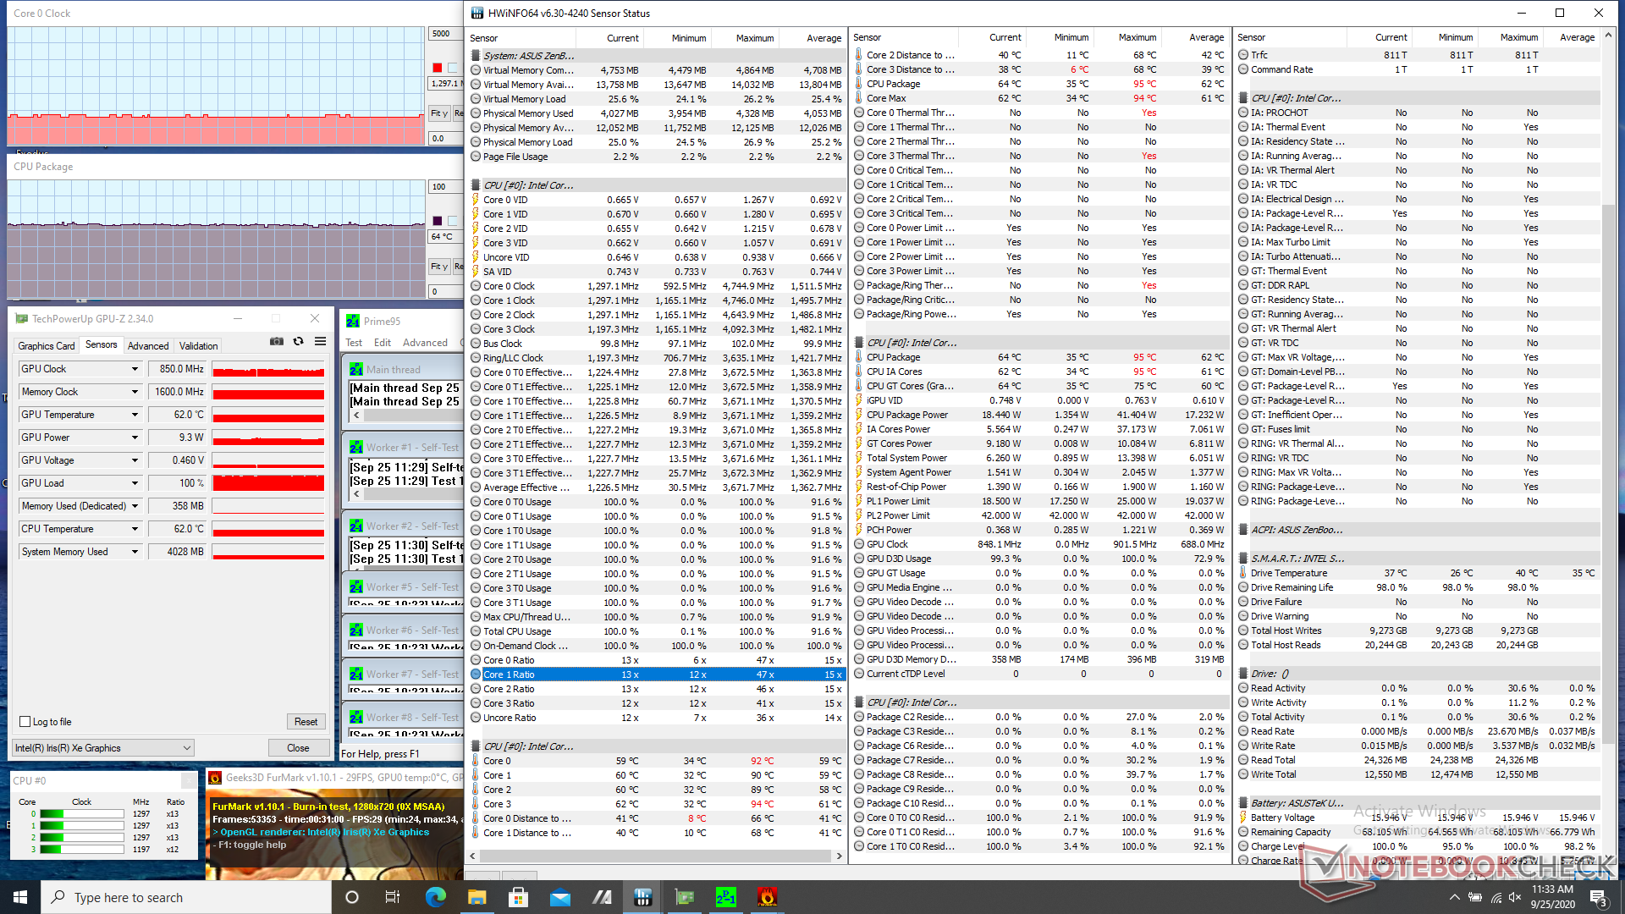Open Prime95 taskbar icon
The image size is (1625, 914).
725,897
